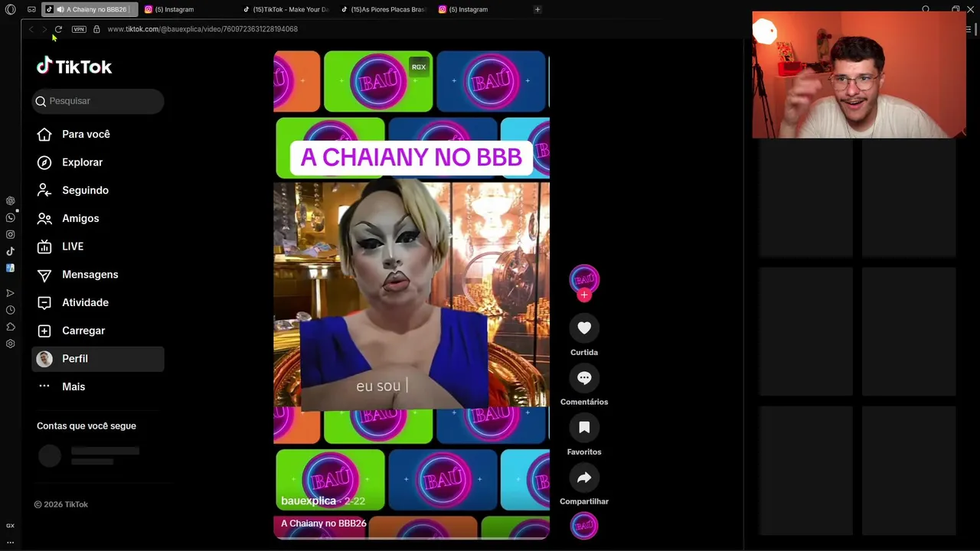Switch to As Piores Placas Brasil tab
Screen dimensions: 980x551
tap(383, 9)
